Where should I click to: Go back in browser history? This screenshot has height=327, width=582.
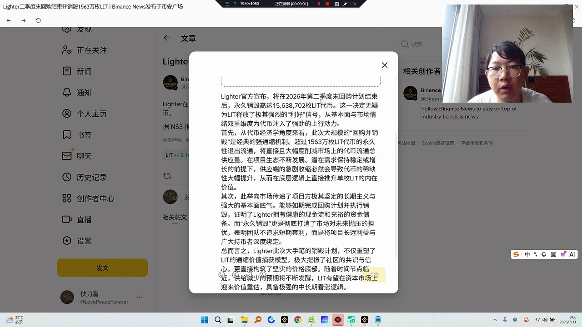[x=9, y=20]
